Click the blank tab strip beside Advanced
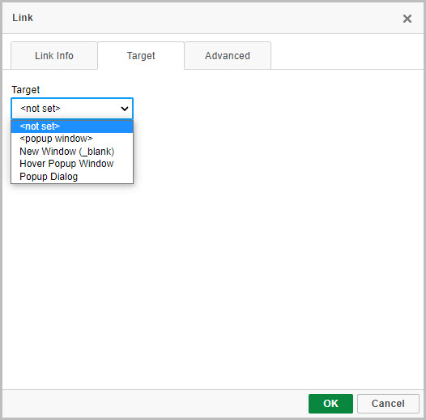426x420 pixels. pyautogui.click(x=347, y=55)
